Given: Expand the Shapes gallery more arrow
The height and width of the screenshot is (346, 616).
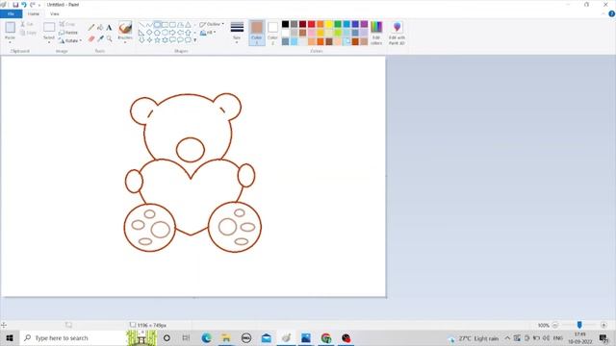Looking at the screenshot, I should click(x=194, y=40).
